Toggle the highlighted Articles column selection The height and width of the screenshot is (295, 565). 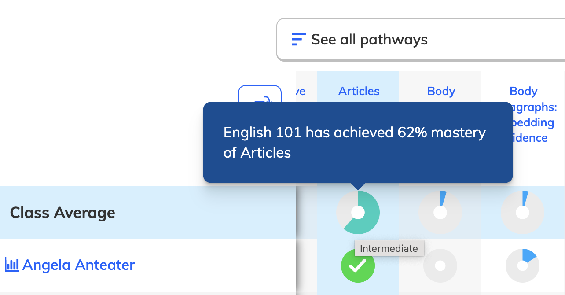tap(358, 91)
